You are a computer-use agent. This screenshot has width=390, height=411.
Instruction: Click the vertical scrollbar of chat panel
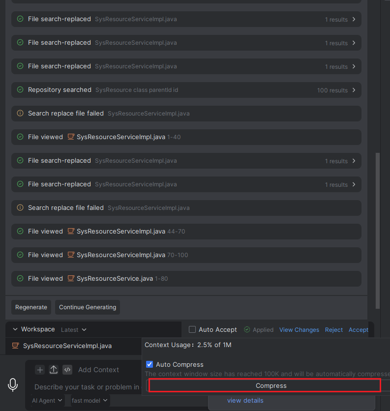coord(378,231)
